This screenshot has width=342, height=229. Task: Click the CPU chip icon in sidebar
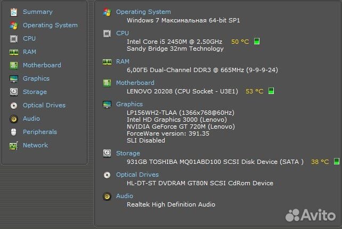pyautogui.click(x=14, y=38)
